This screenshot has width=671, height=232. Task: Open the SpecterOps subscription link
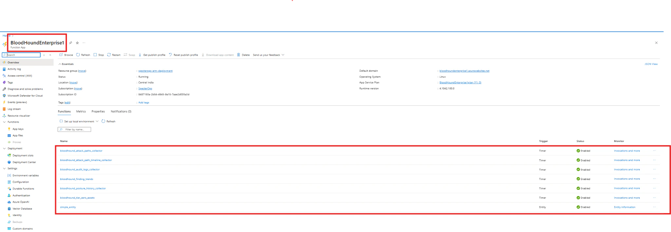(145, 89)
